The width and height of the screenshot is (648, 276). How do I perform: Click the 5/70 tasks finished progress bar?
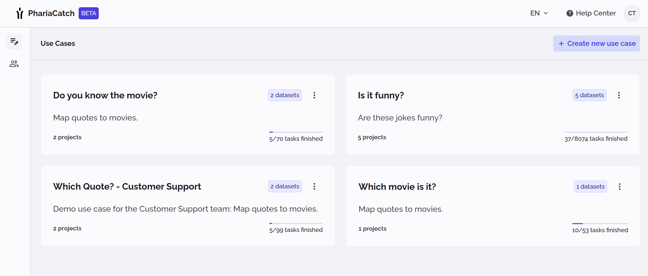tap(296, 132)
